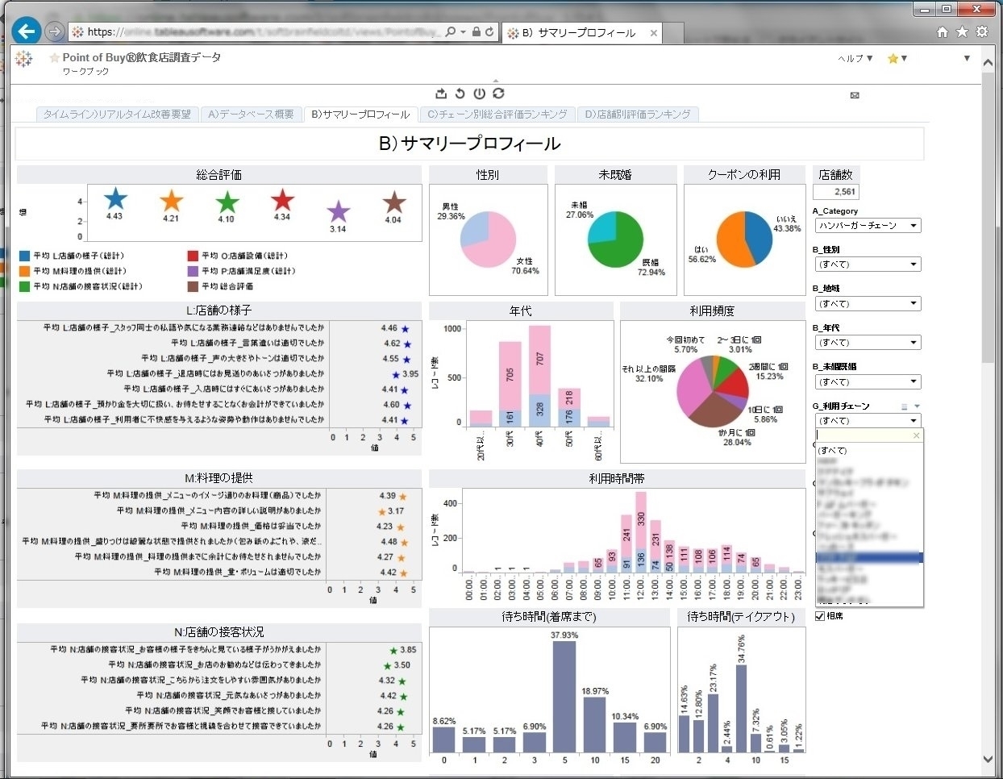Click the Tableau logo icon
1003x779 pixels.
[x=24, y=59]
